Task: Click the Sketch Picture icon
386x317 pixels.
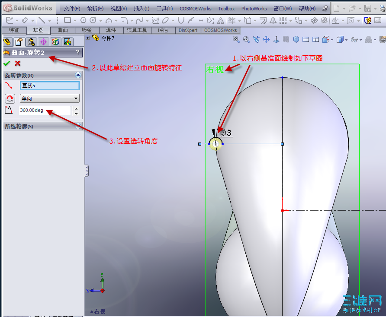Action: coord(378,20)
